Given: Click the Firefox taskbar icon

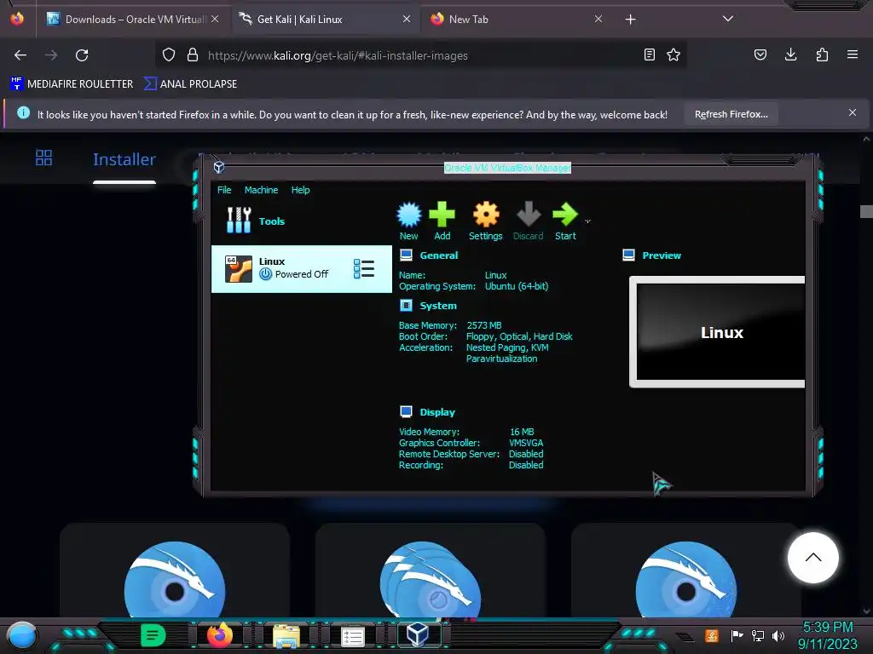Looking at the screenshot, I should [x=220, y=635].
